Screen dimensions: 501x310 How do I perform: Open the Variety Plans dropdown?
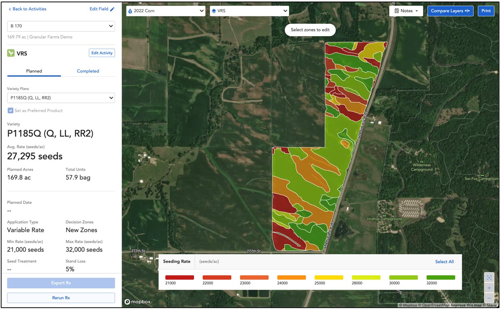pos(61,98)
